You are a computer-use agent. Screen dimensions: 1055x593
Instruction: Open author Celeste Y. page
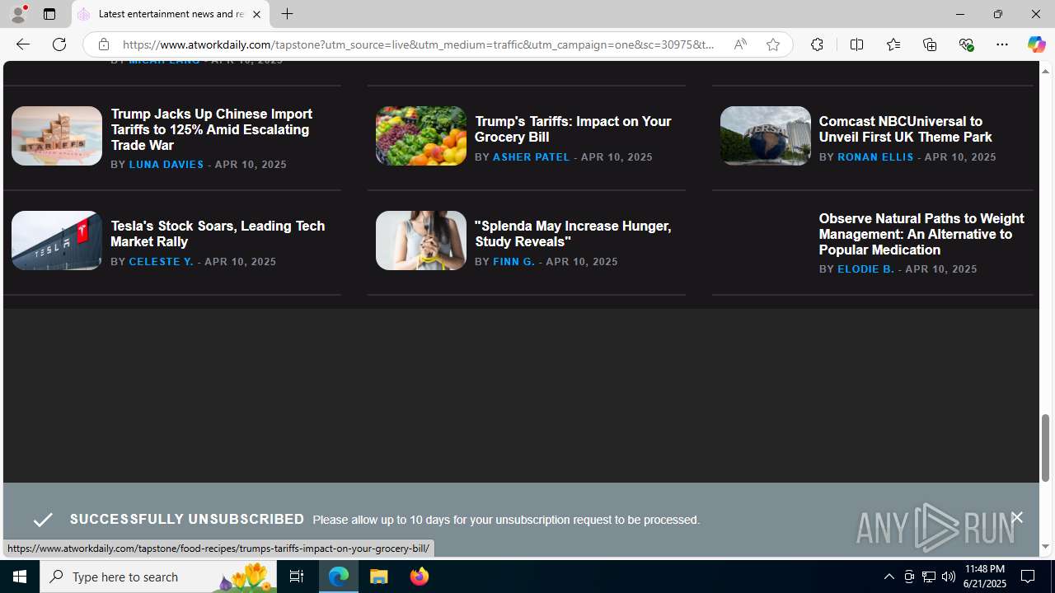pyautogui.click(x=161, y=262)
